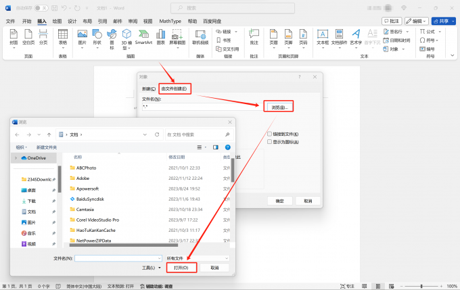Toggle the 自动保存 switch in title bar
The width and height of the screenshot is (460, 290).
pos(41,8)
